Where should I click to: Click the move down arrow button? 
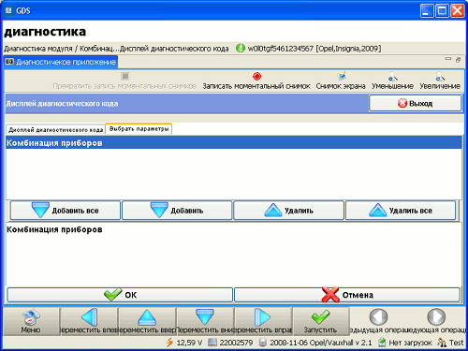(205, 321)
